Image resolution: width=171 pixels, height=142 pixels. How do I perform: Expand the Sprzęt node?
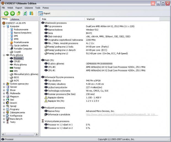pos(4,106)
